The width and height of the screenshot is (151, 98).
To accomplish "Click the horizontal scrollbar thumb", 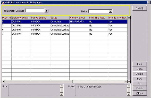I will pos(38,81).
